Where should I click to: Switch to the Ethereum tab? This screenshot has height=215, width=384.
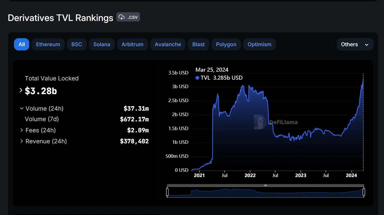coord(48,44)
